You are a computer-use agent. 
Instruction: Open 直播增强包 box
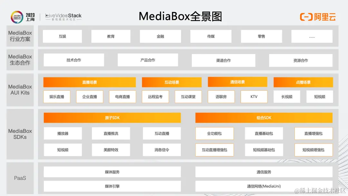(314, 133)
